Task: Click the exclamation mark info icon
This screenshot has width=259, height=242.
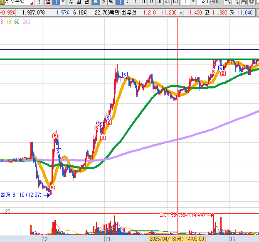Action: tap(39, 2)
